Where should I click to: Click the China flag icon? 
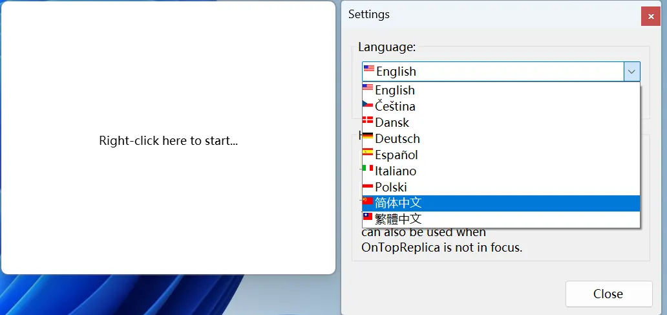[x=368, y=201]
